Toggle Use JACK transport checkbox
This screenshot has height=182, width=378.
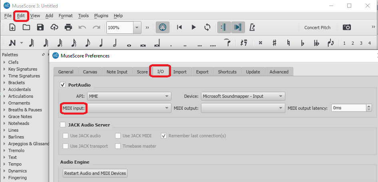tap(65, 146)
